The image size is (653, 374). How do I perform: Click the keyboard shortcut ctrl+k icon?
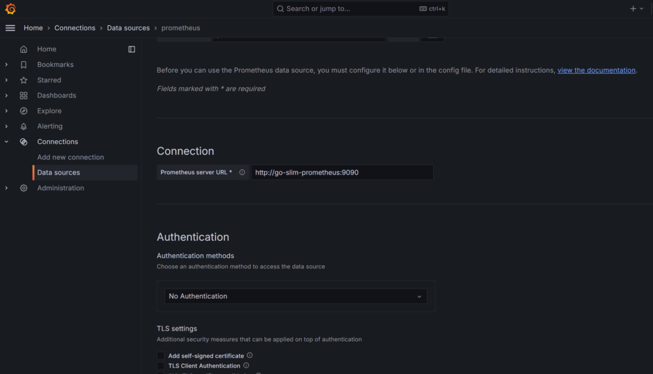point(423,9)
